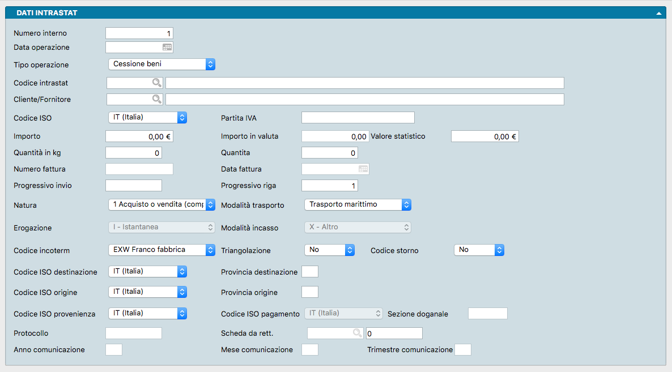Open the Modalità trasporto dropdown
Screen dimensions: 672x372
[358, 204]
